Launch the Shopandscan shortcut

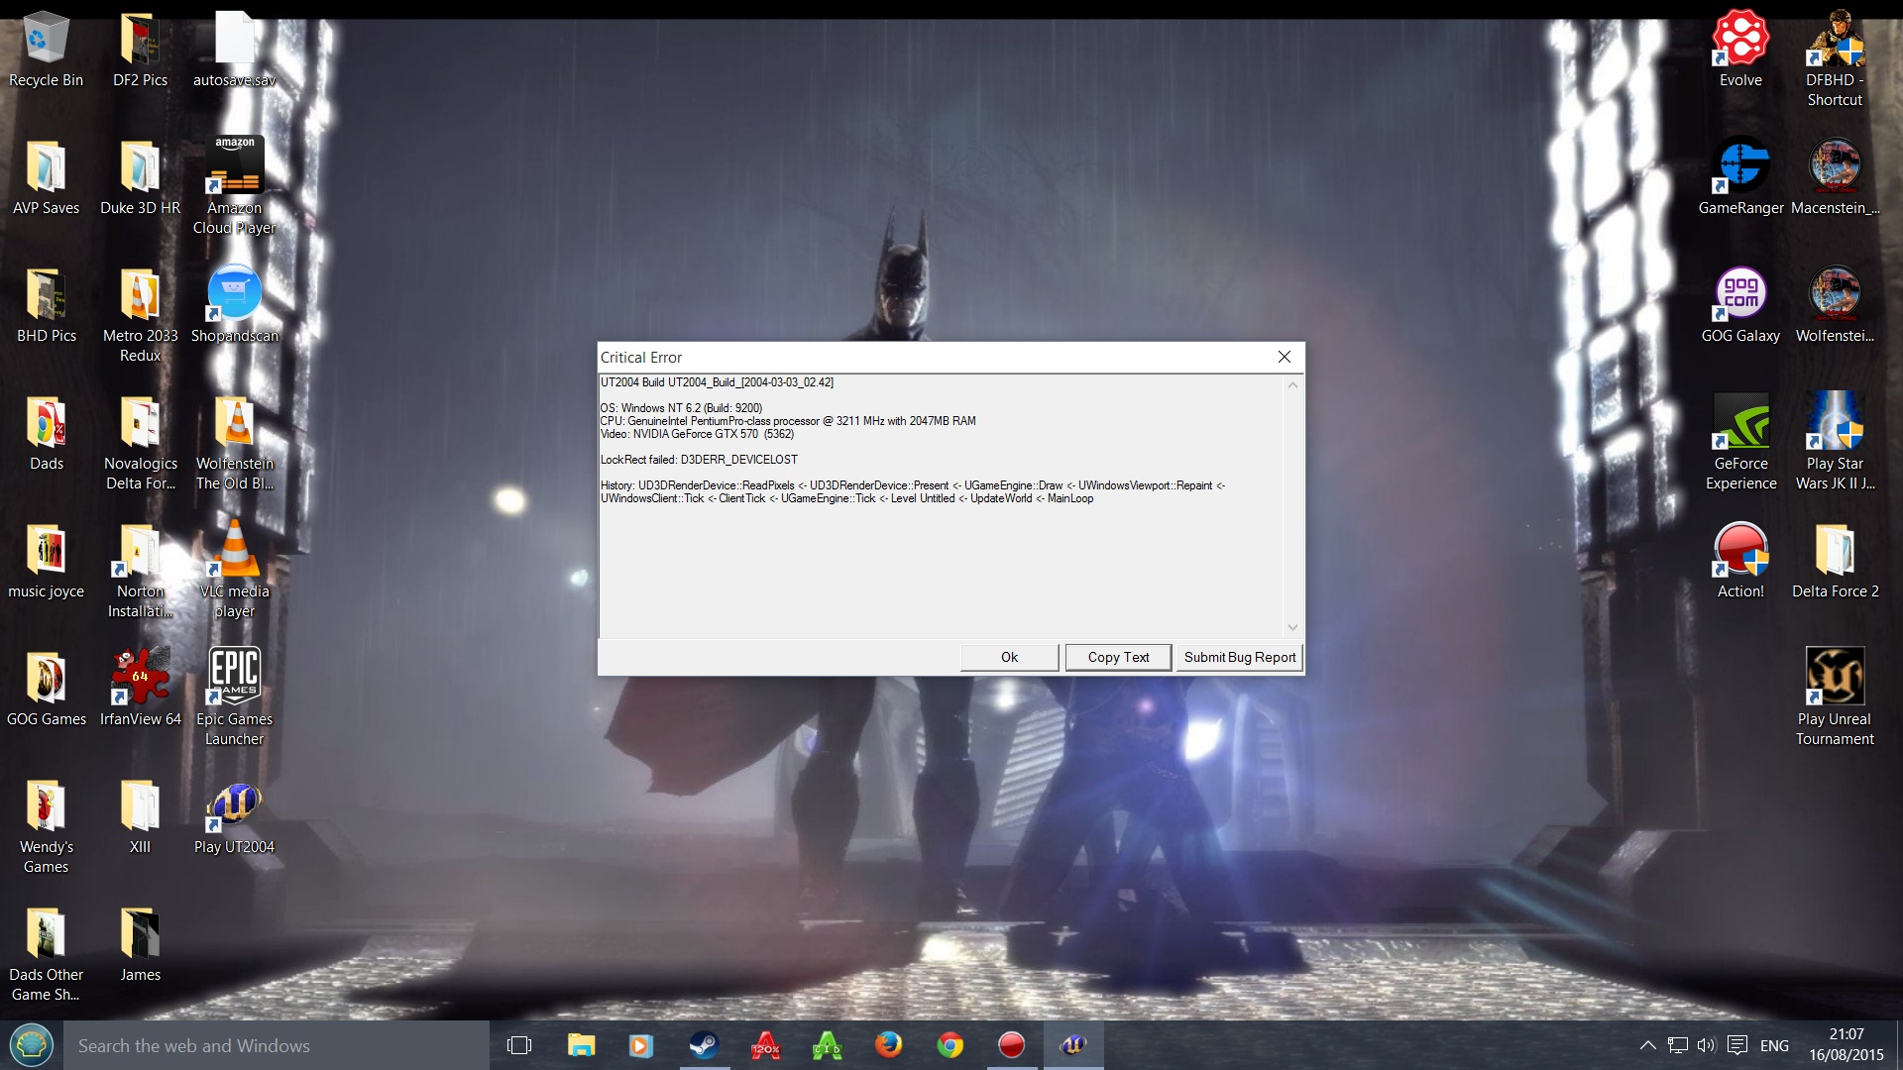pyautogui.click(x=234, y=305)
